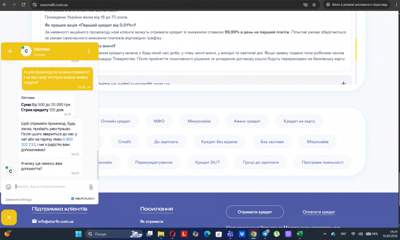Open File Explorer from taskbar

point(161,234)
